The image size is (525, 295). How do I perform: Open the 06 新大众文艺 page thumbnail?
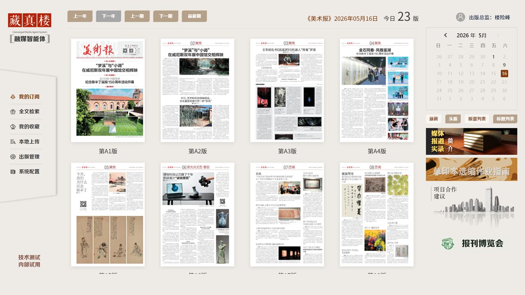pos(197,214)
